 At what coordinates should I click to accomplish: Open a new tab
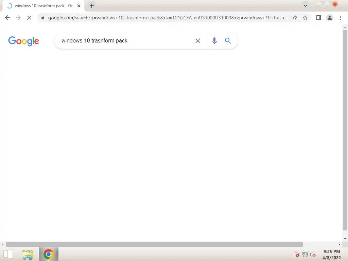[x=92, y=6]
